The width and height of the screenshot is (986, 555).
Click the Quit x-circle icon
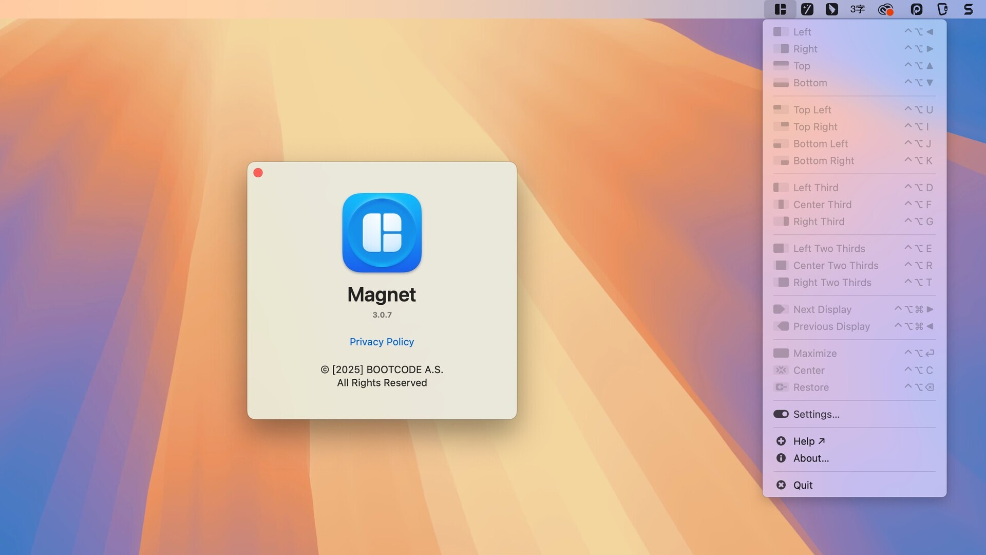click(x=781, y=485)
